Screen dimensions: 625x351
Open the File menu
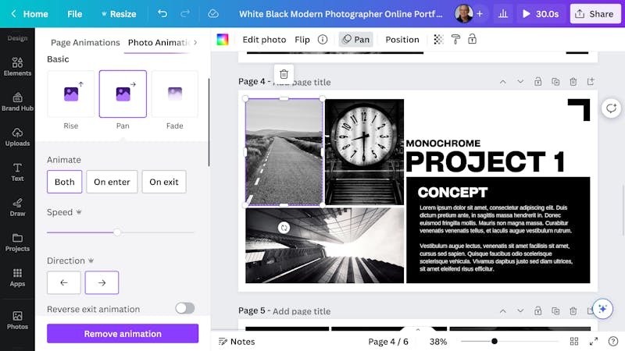[x=74, y=14]
